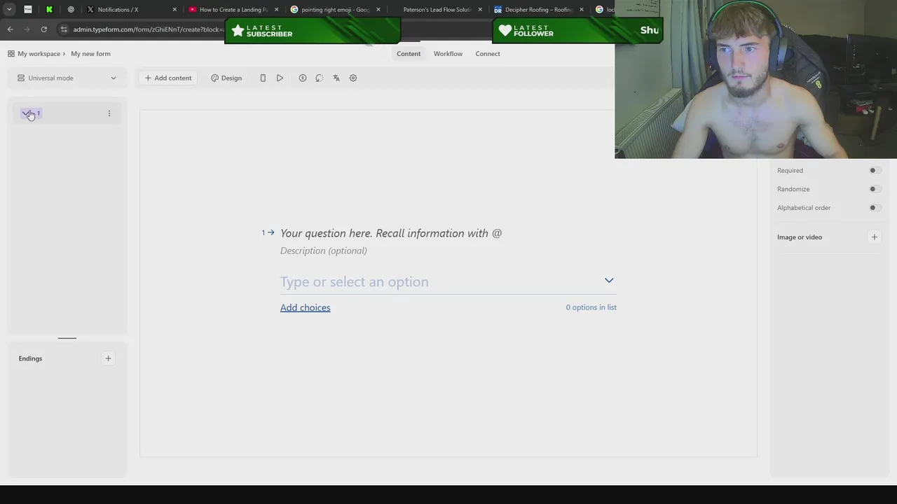Click the My workspace grid icon
The image size is (897, 504).
(11, 54)
